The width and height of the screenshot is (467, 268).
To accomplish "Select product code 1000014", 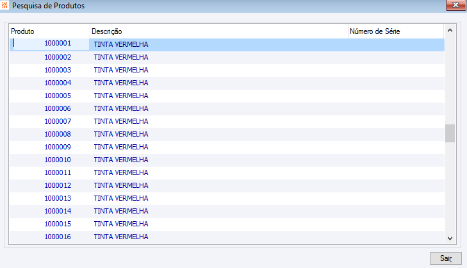I will (58, 211).
